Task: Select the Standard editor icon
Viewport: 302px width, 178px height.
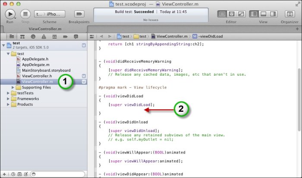Action: point(222,14)
